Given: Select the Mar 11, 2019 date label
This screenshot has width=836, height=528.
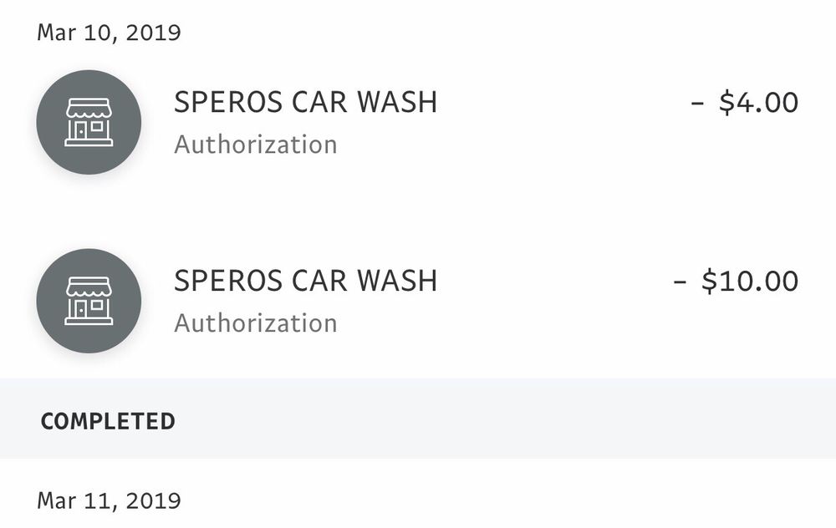Looking at the screenshot, I should click(x=109, y=500).
